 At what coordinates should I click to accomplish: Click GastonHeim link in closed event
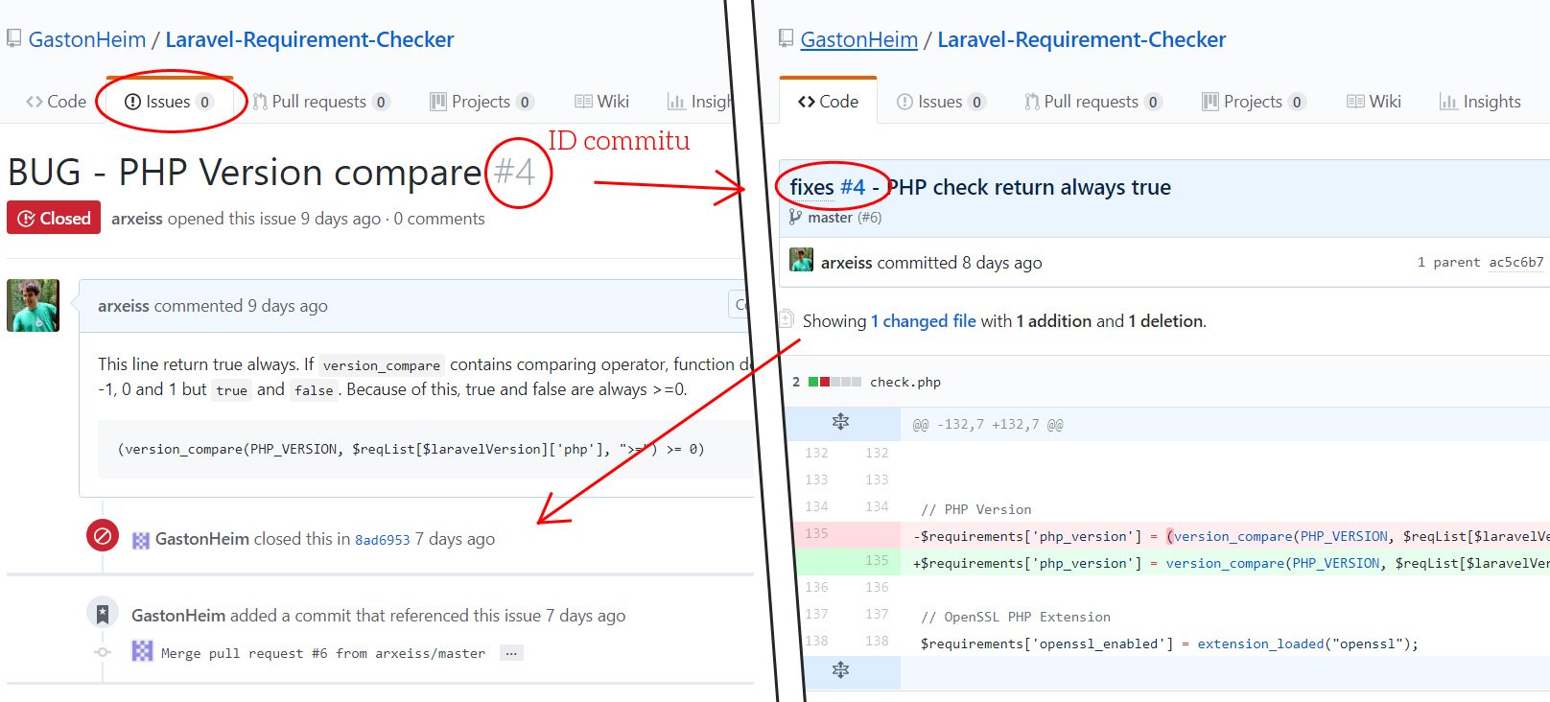(x=202, y=539)
